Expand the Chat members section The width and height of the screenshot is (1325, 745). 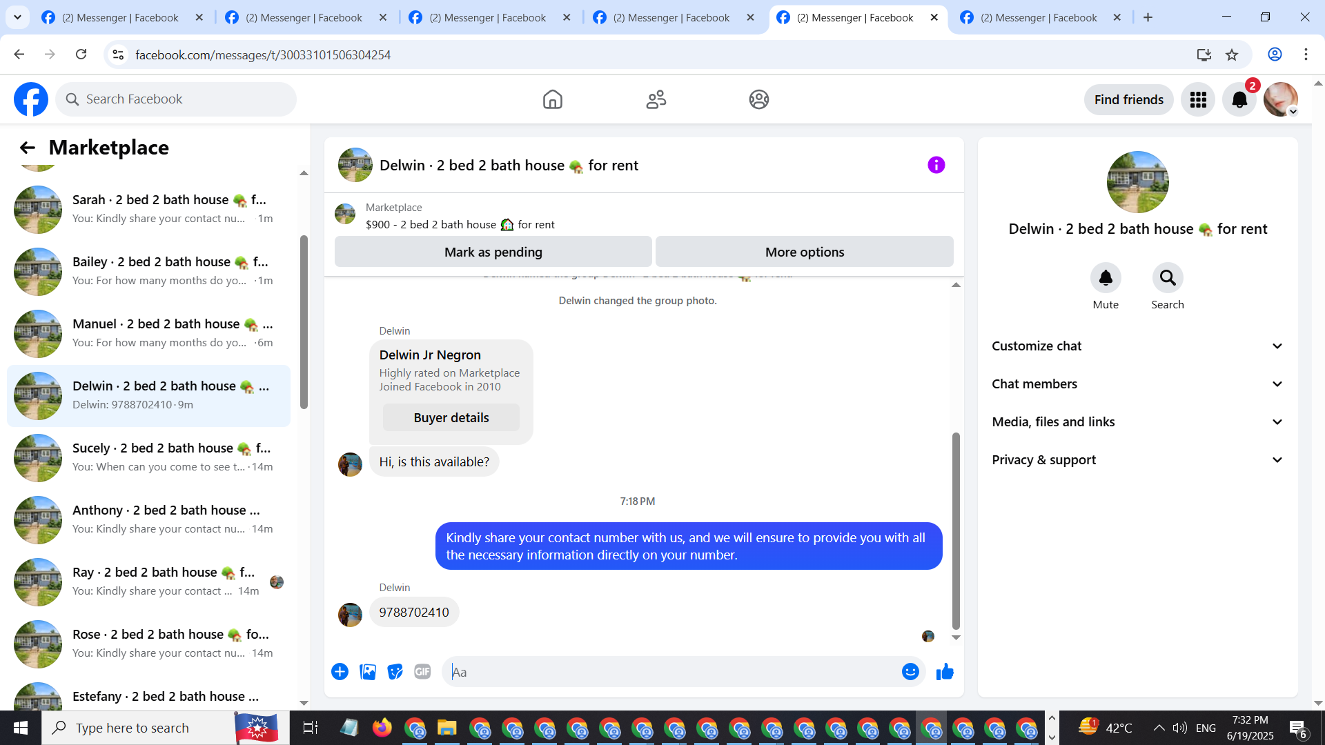[1138, 384]
